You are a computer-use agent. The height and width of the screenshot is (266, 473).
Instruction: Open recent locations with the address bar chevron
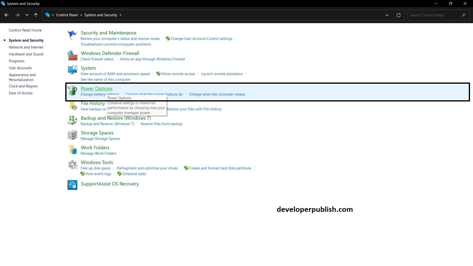point(387,15)
